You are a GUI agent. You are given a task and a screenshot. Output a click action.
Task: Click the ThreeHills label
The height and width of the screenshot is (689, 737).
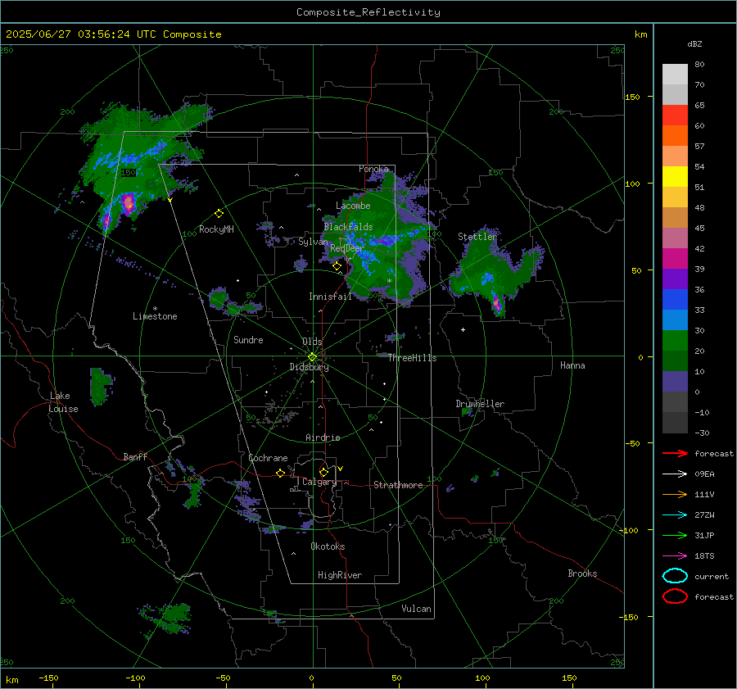coord(412,358)
